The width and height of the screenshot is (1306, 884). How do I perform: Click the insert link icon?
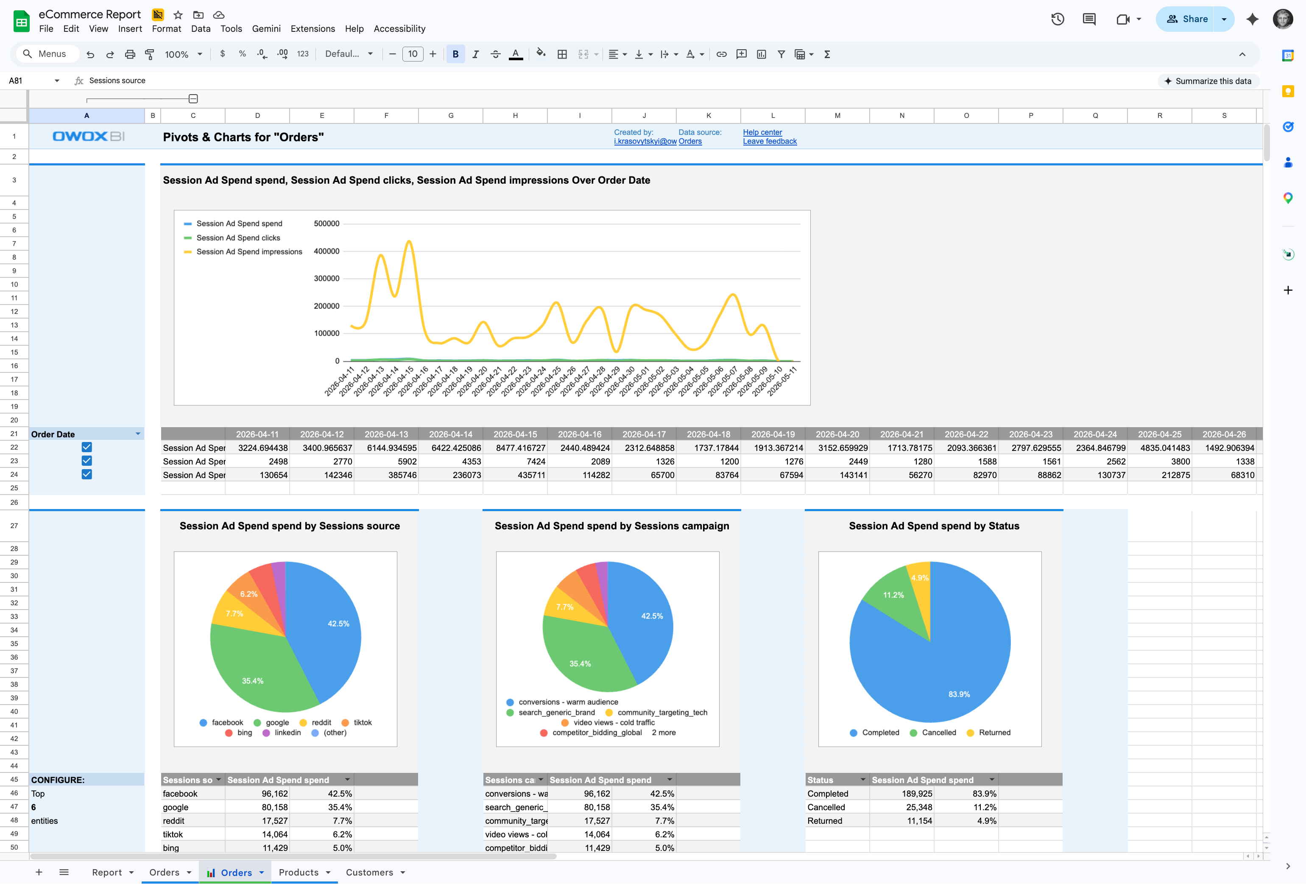(x=722, y=54)
